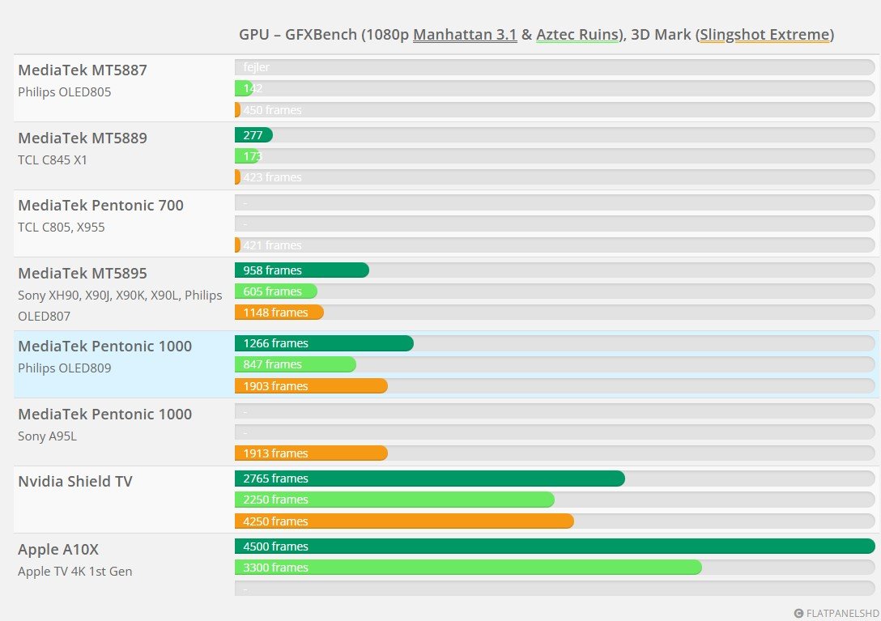Click the Aztec Ruins link in the title
The height and width of the screenshot is (621, 881).
[x=577, y=35]
